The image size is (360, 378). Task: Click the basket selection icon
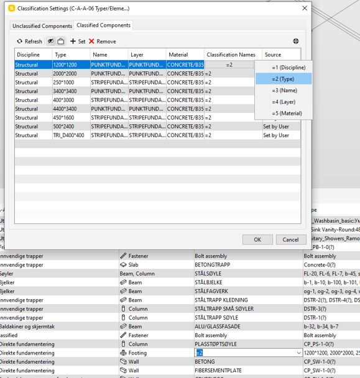point(60,41)
